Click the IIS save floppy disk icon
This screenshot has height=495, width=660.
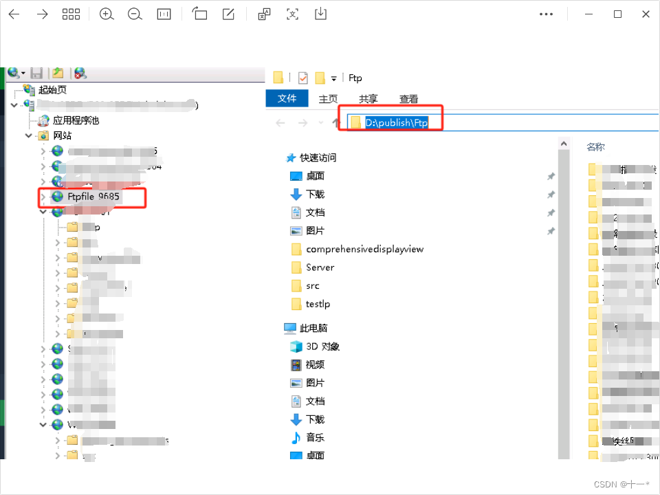(36, 74)
